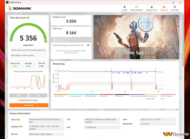Click info icon next to Estimated game performance

pos(88,45)
